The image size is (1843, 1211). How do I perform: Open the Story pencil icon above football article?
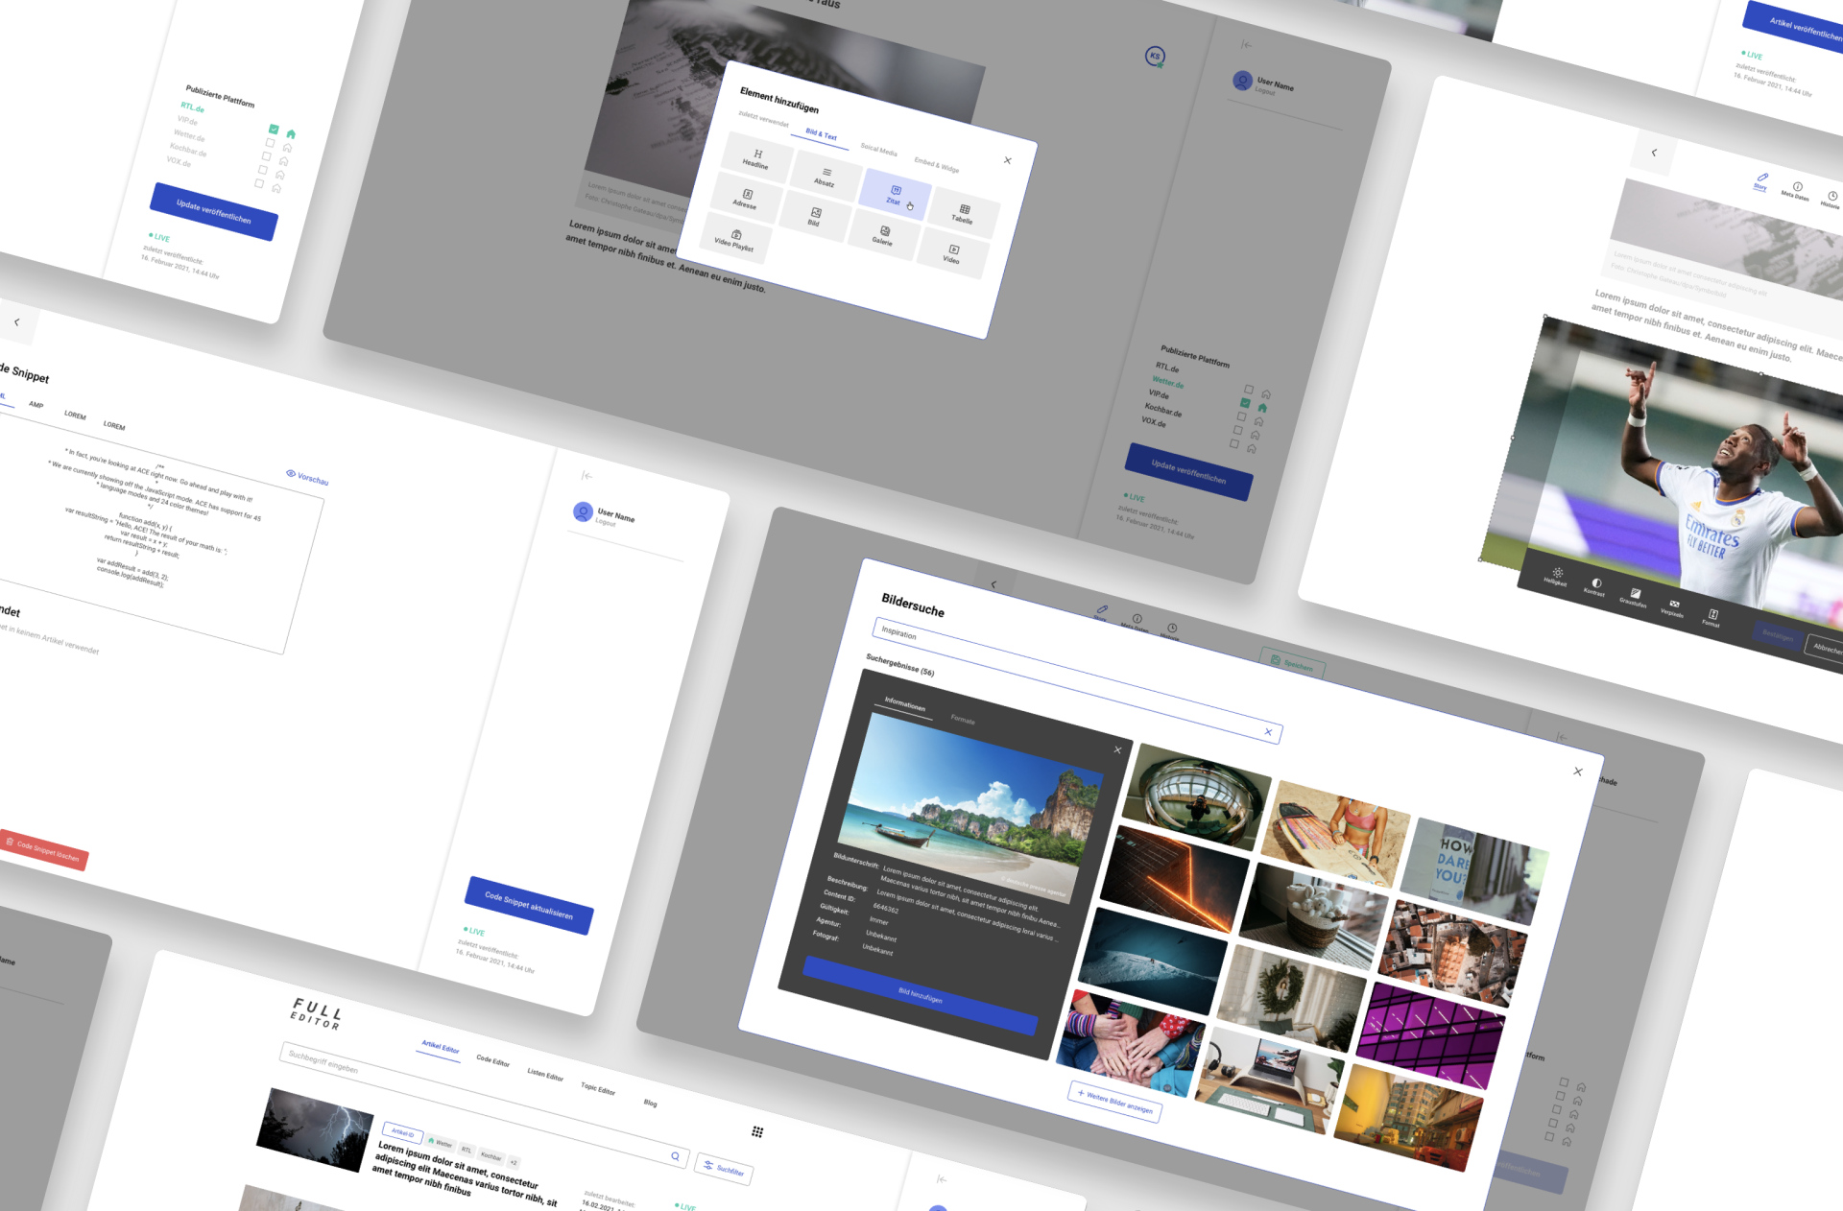(1761, 180)
